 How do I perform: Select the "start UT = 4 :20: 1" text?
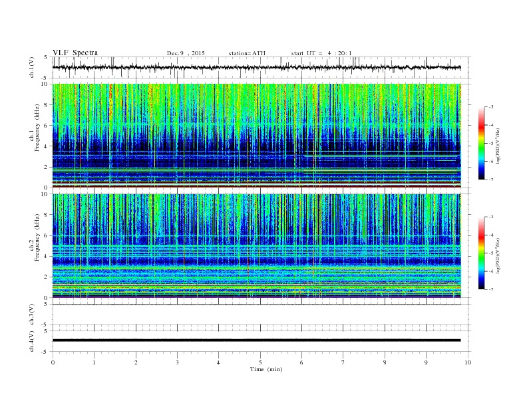[321, 53]
